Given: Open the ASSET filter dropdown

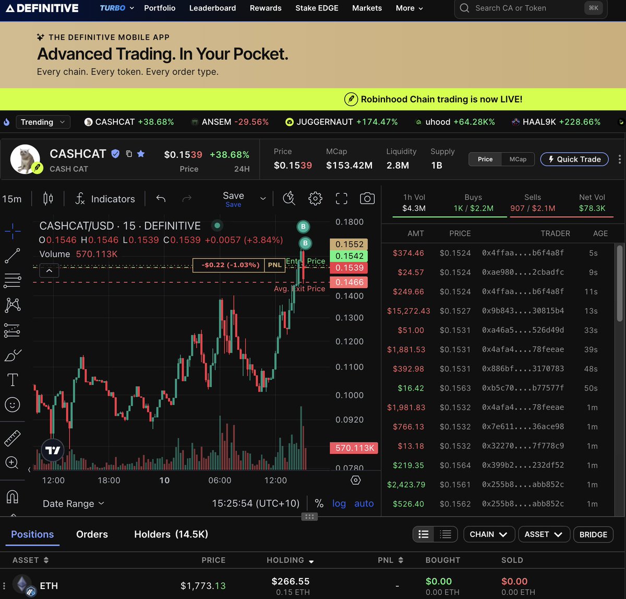Looking at the screenshot, I should click(x=544, y=534).
